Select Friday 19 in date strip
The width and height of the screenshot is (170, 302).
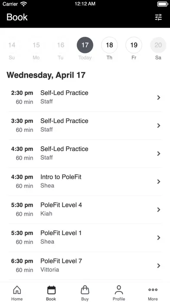pyautogui.click(x=134, y=45)
